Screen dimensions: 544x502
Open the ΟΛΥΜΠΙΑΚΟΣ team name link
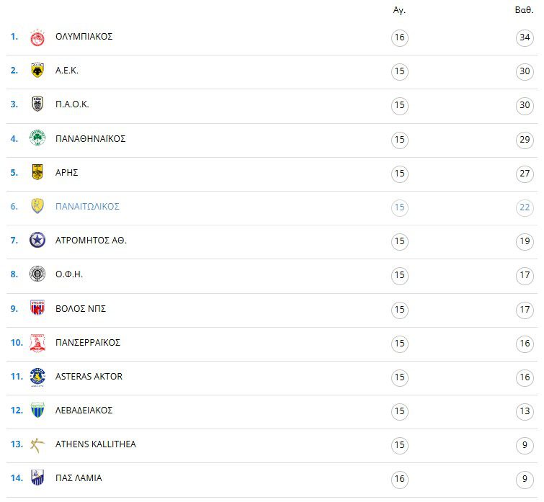coord(84,37)
